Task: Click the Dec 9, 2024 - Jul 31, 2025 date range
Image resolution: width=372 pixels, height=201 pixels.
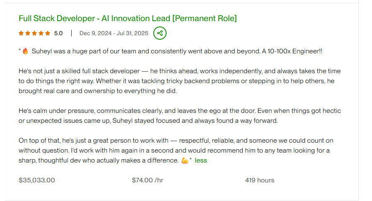Action: (x=114, y=33)
